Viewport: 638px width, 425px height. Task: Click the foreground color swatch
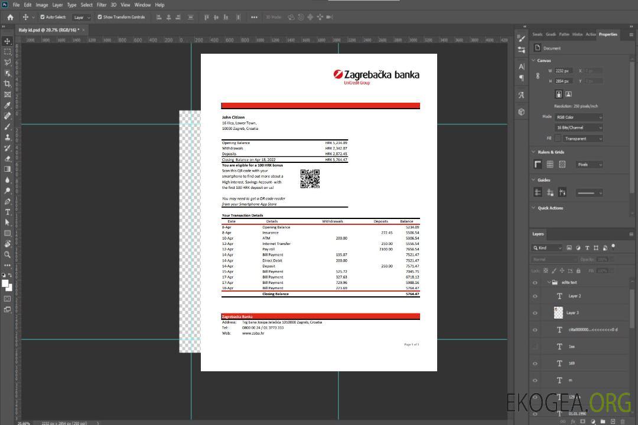coord(5,283)
